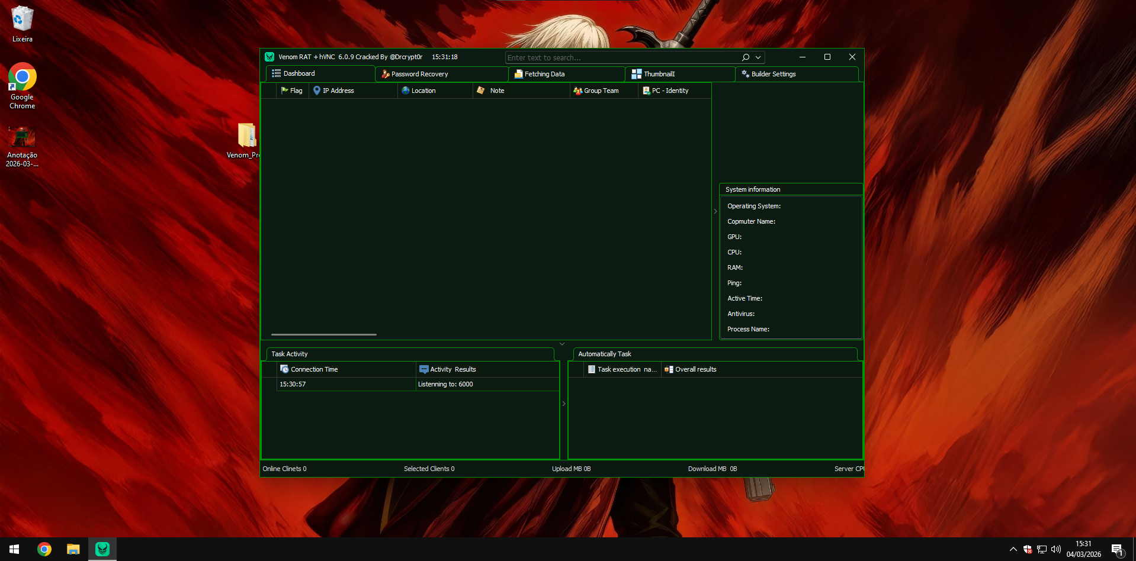Click the Overall results column header
This screenshot has width=1136, height=561.
coord(695,369)
